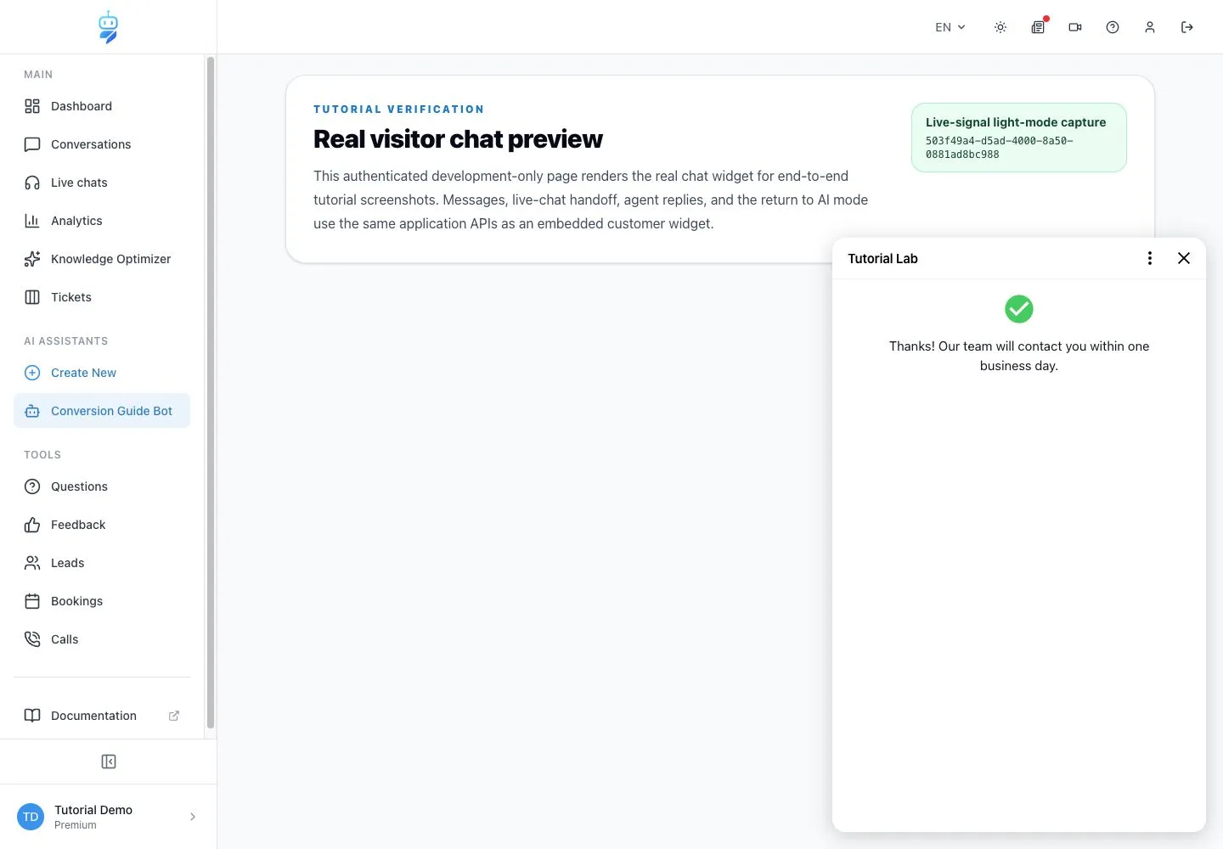Click the 'Tutorial Demo' account name
Screen dimensions: 1223x849
click(x=93, y=810)
